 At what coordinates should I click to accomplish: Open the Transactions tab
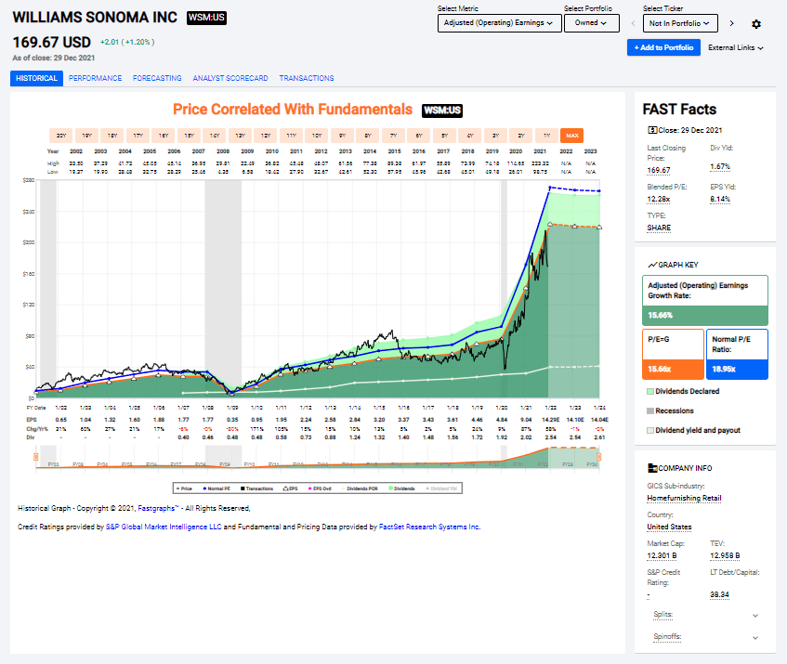(x=307, y=78)
